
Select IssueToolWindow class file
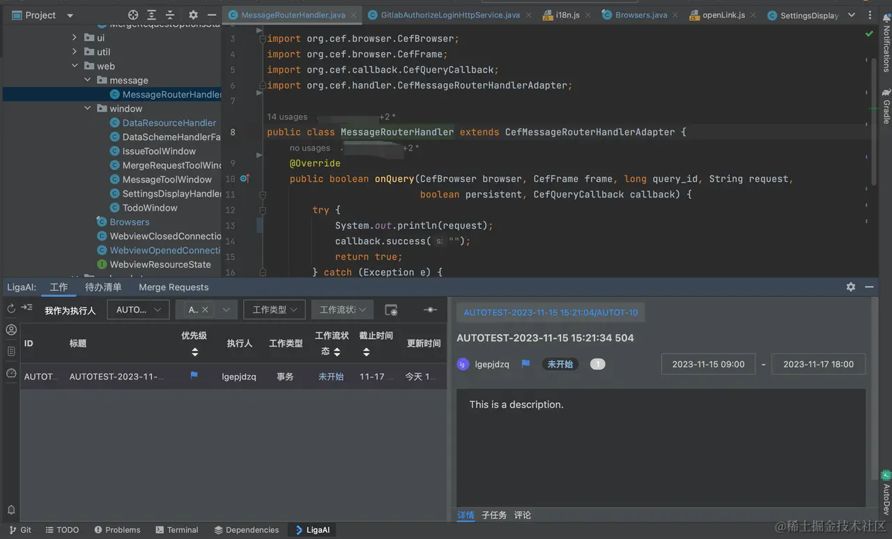point(159,151)
